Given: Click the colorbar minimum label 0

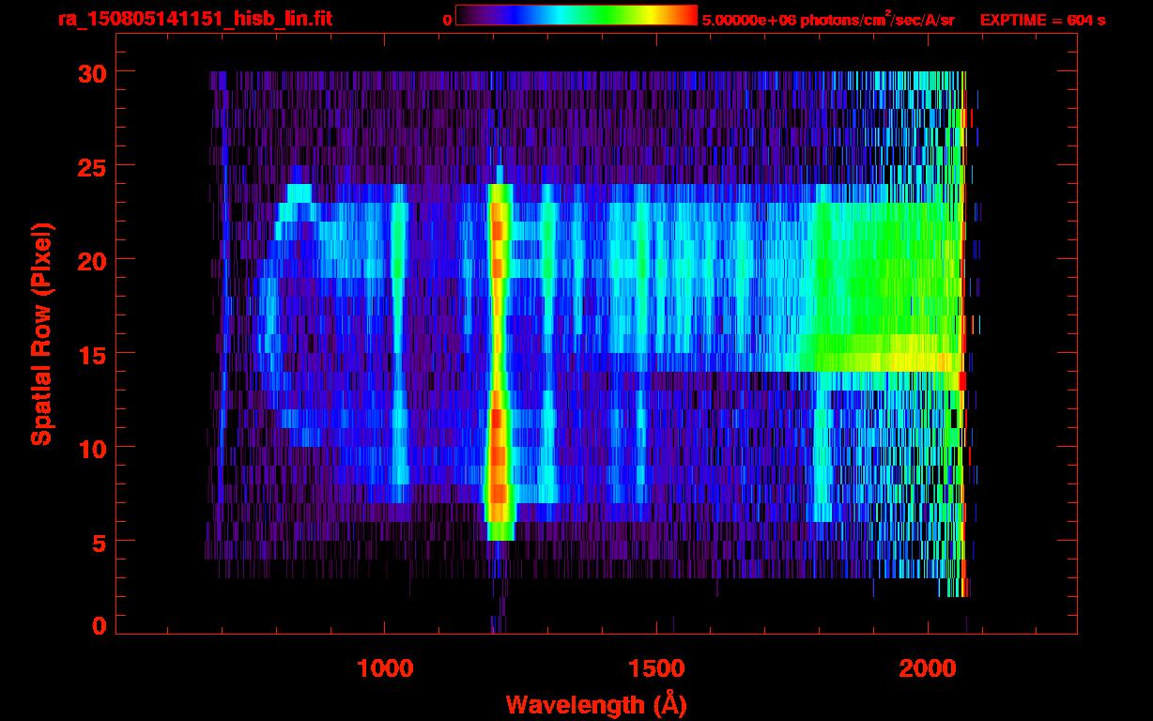Looking at the screenshot, I should tap(448, 20).
